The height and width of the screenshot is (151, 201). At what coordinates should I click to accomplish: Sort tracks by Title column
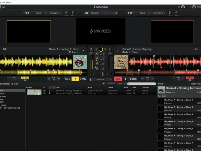pyautogui.click(x=58, y=87)
